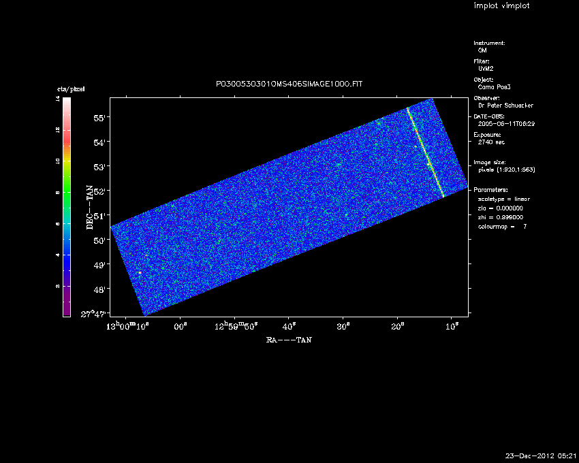
Task: Click the 50' declination tick label
Action: click(99, 240)
